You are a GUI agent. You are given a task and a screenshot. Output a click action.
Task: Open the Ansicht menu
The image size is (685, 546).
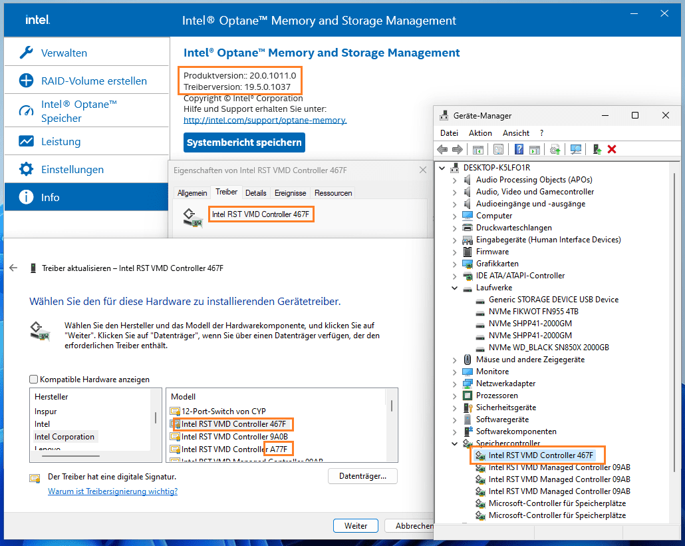[516, 133]
